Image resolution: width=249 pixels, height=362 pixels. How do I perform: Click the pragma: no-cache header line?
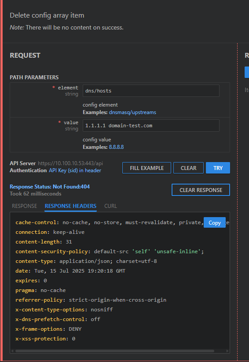pyautogui.click(x=40, y=290)
